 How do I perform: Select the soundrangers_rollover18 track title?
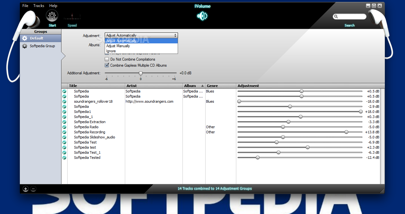pyautogui.click(x=93, y=101)
